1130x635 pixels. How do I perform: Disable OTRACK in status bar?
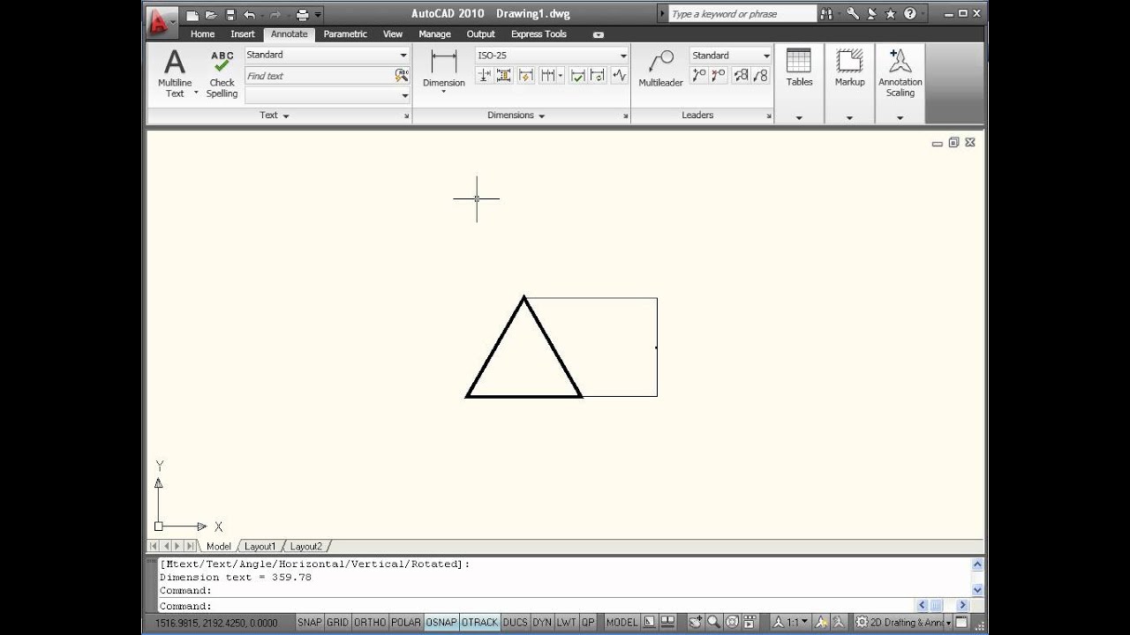click(x=479, y=622)
